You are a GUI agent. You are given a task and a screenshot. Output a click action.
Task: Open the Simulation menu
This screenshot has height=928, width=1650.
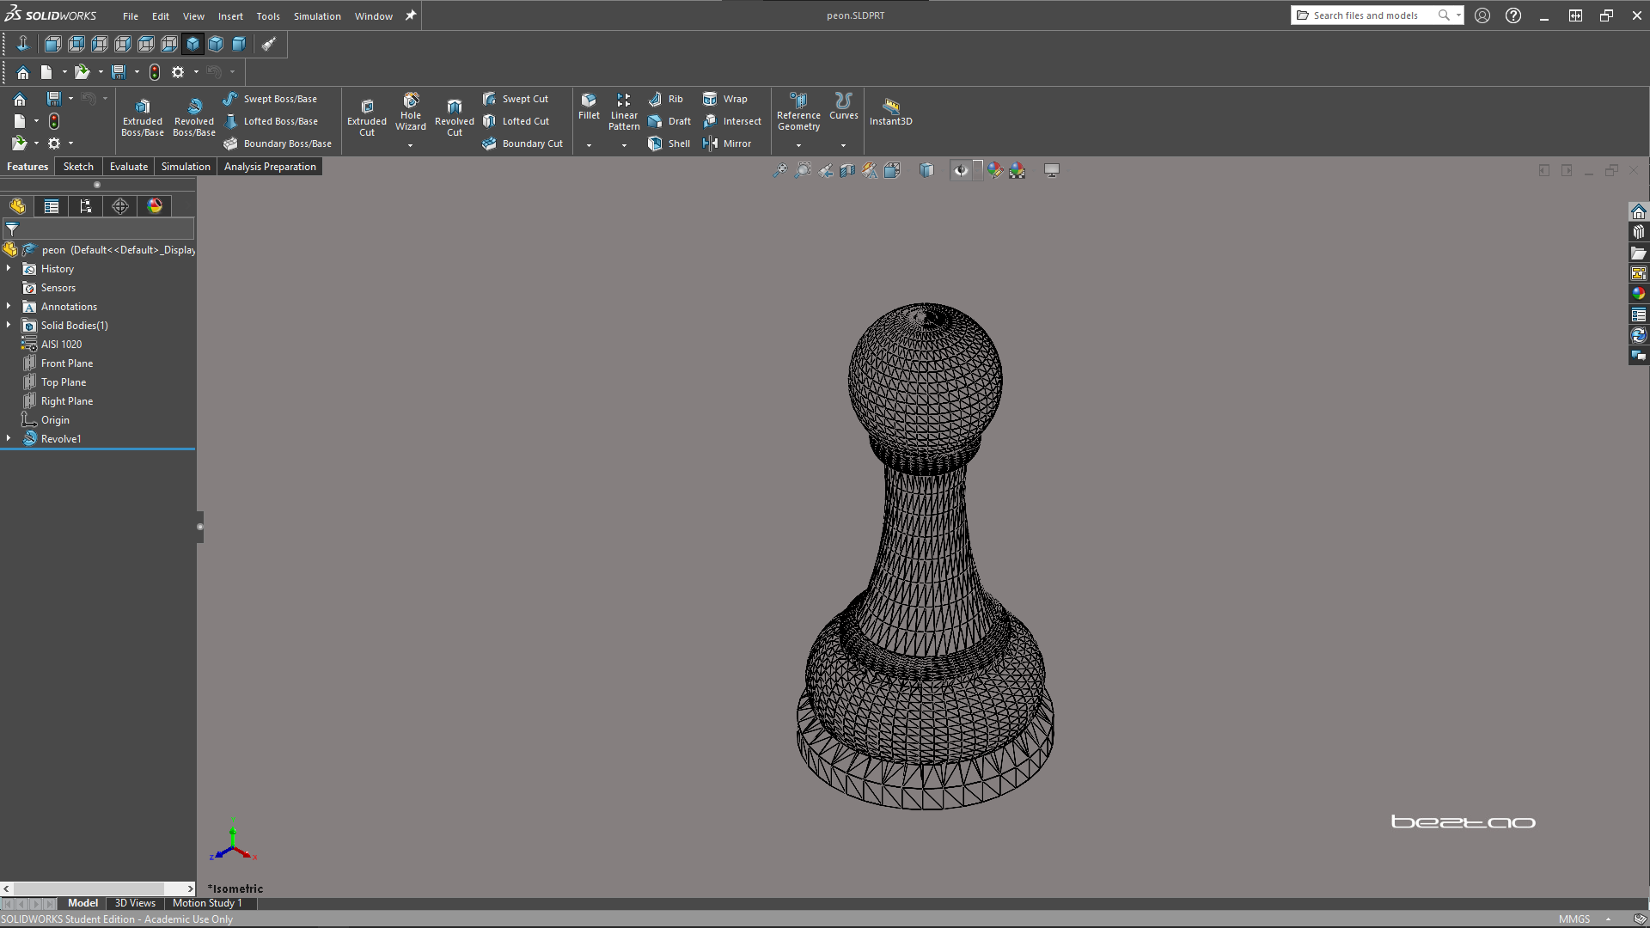point(317,16)
